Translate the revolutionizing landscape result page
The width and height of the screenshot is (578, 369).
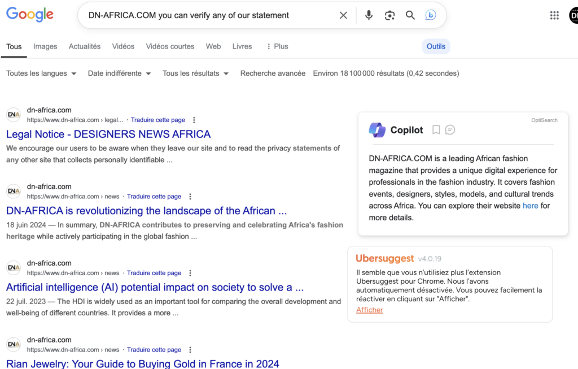(x=154, y=197)
